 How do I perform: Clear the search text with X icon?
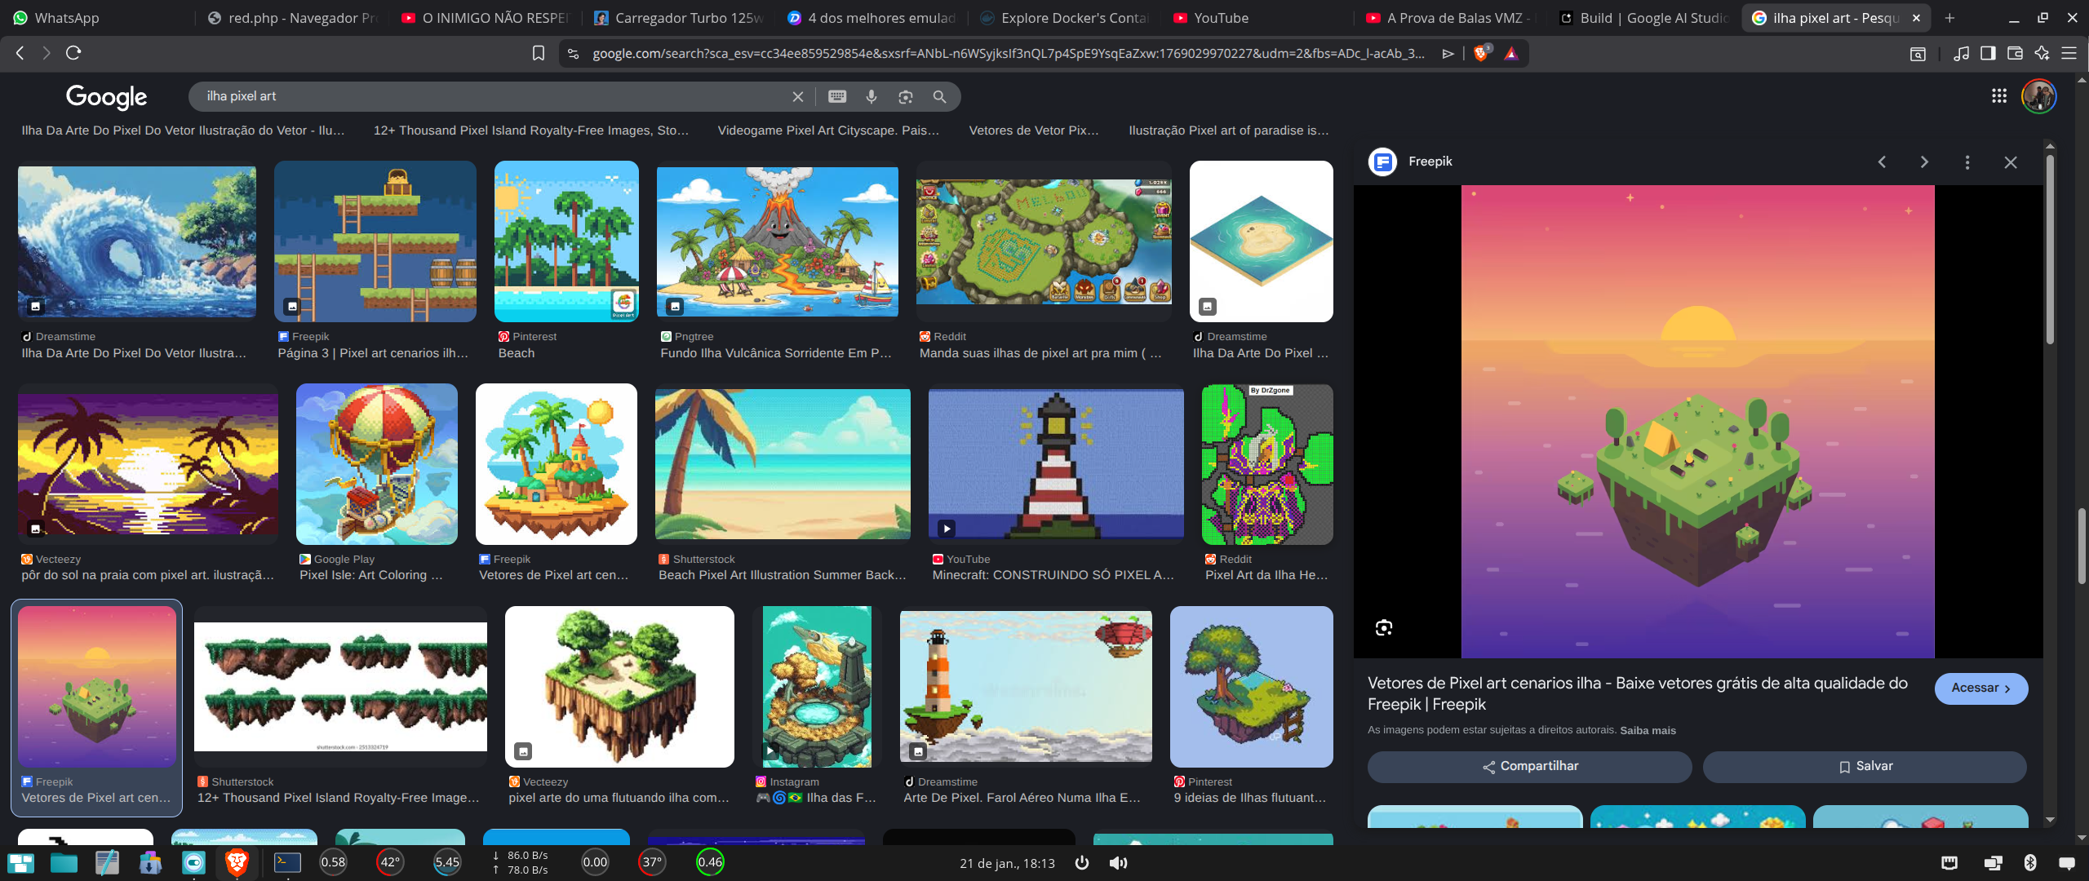click(x=798, y=97)
